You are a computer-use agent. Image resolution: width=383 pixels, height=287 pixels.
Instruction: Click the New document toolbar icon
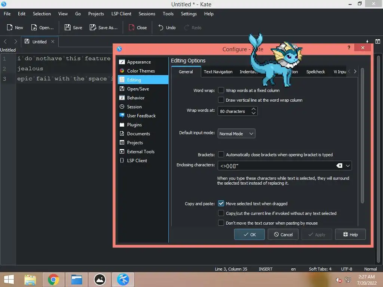click(9, 27)
